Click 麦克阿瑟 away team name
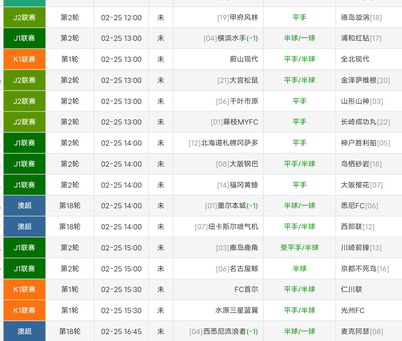Viewport: 402px width, 341px height. pos(355,331)
